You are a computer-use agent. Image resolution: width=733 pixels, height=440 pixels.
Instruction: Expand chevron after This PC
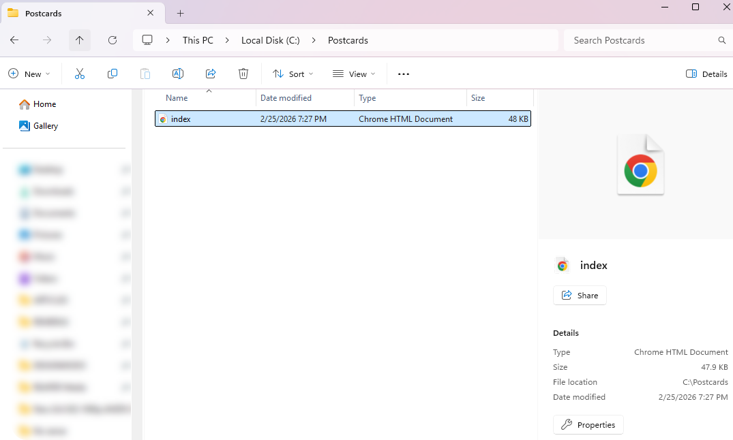pyautogui.click(x=227, y=40)
